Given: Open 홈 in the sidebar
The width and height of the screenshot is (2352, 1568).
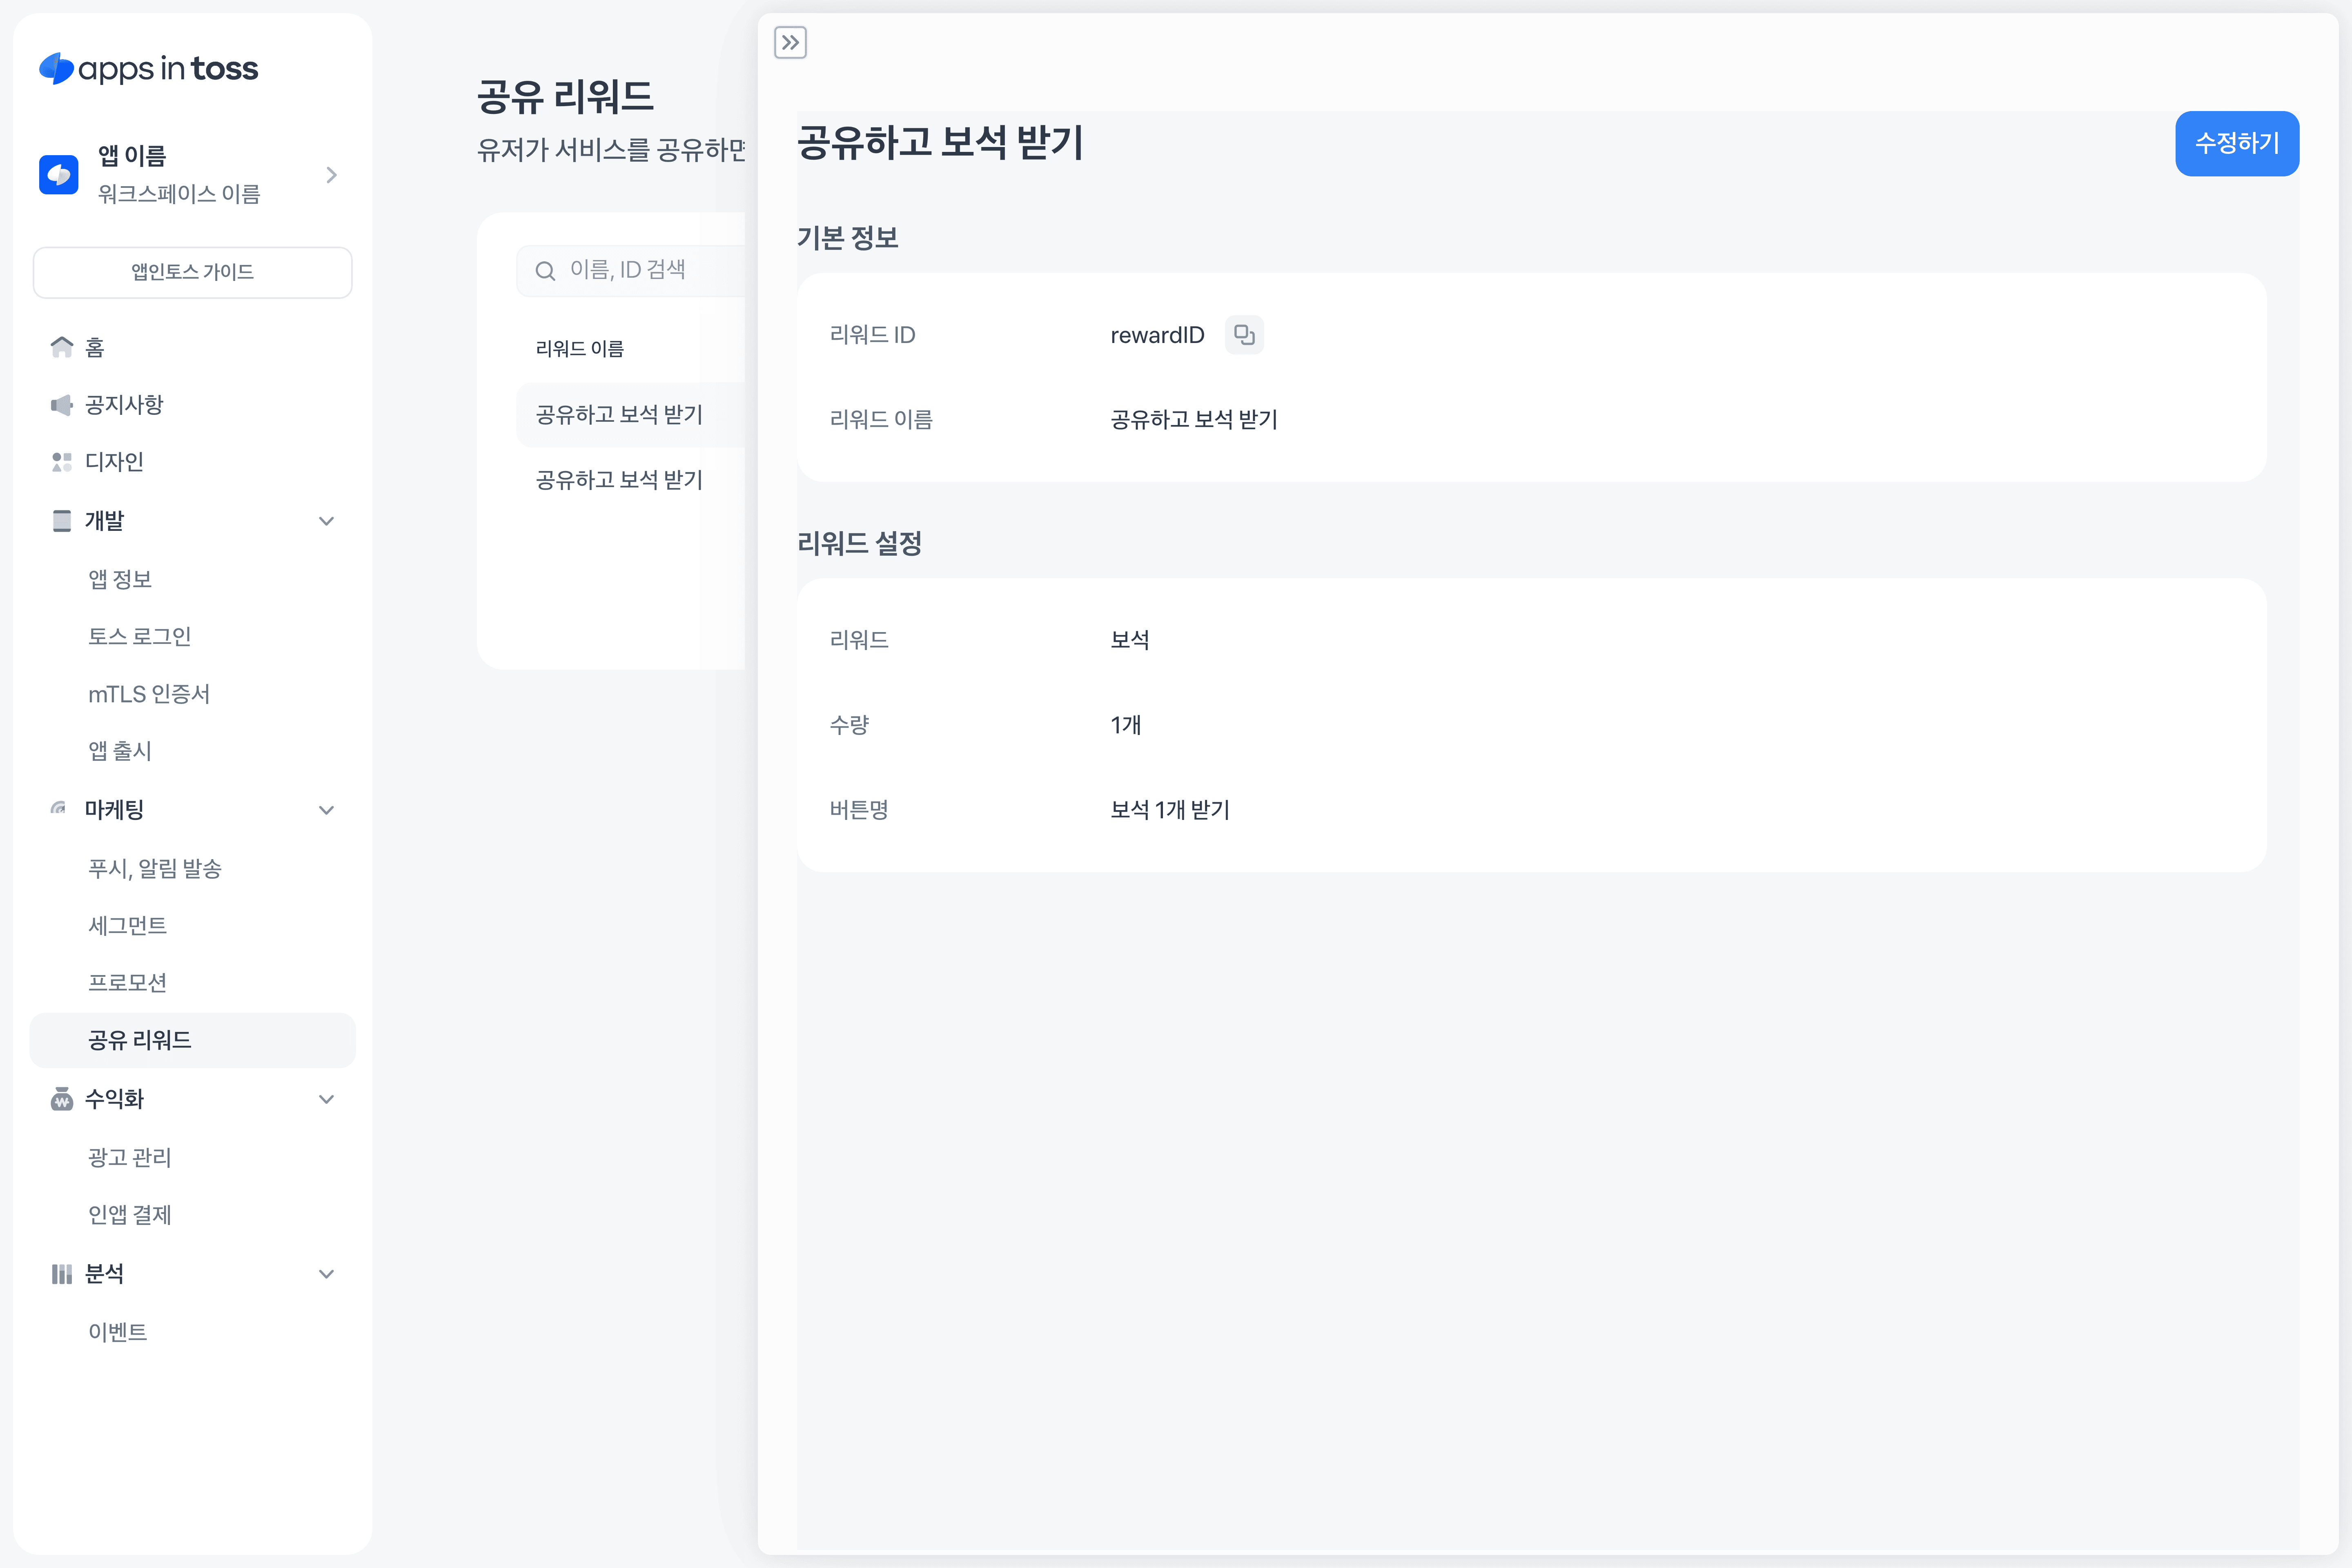Looking at the screenshot, I should coord(192,347).
